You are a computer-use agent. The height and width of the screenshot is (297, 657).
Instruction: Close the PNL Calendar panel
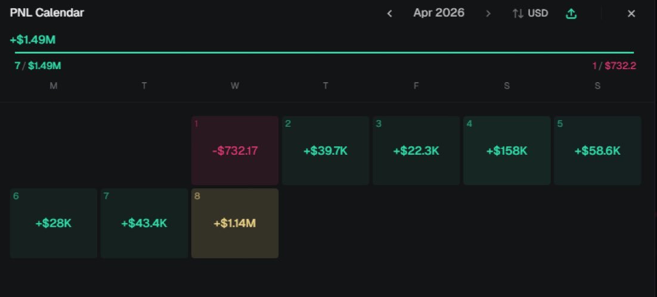point(631,13)
